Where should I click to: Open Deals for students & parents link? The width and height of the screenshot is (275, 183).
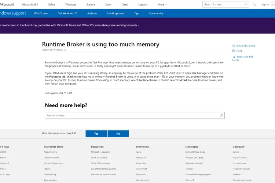103,169
